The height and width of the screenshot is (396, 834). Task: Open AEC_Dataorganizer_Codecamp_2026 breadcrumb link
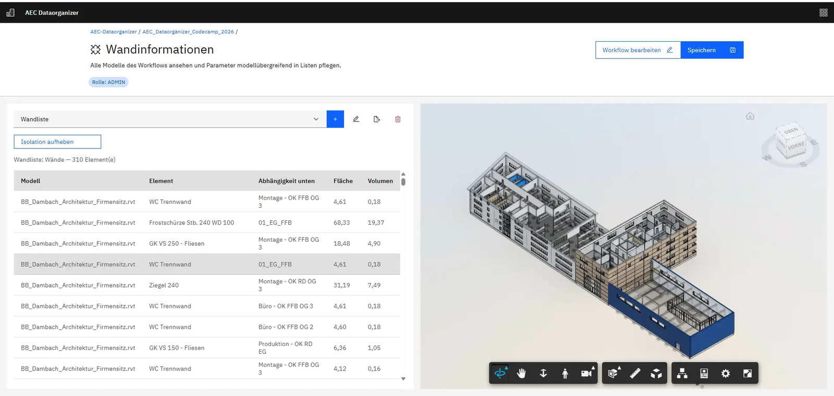[x=188, y=32]
